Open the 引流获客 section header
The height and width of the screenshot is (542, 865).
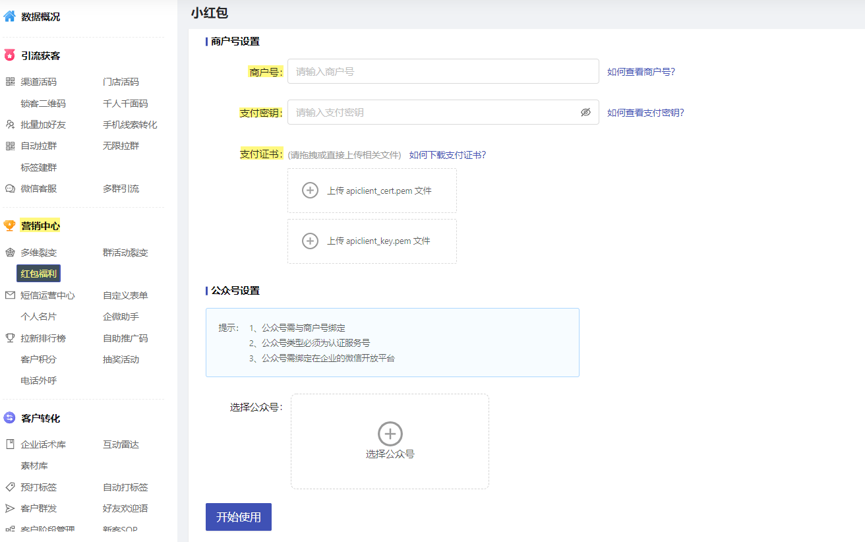coord(40,55)
